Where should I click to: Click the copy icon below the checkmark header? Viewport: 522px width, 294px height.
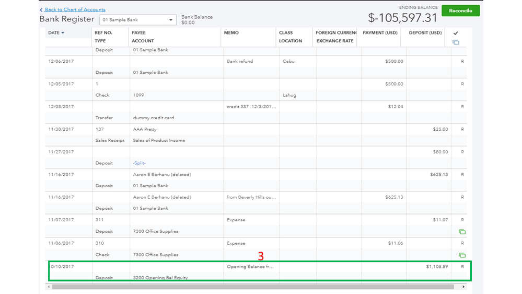(456, 42)
